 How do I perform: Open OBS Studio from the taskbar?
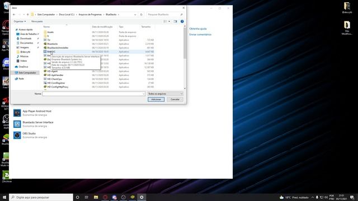click(x=123, y=197)
